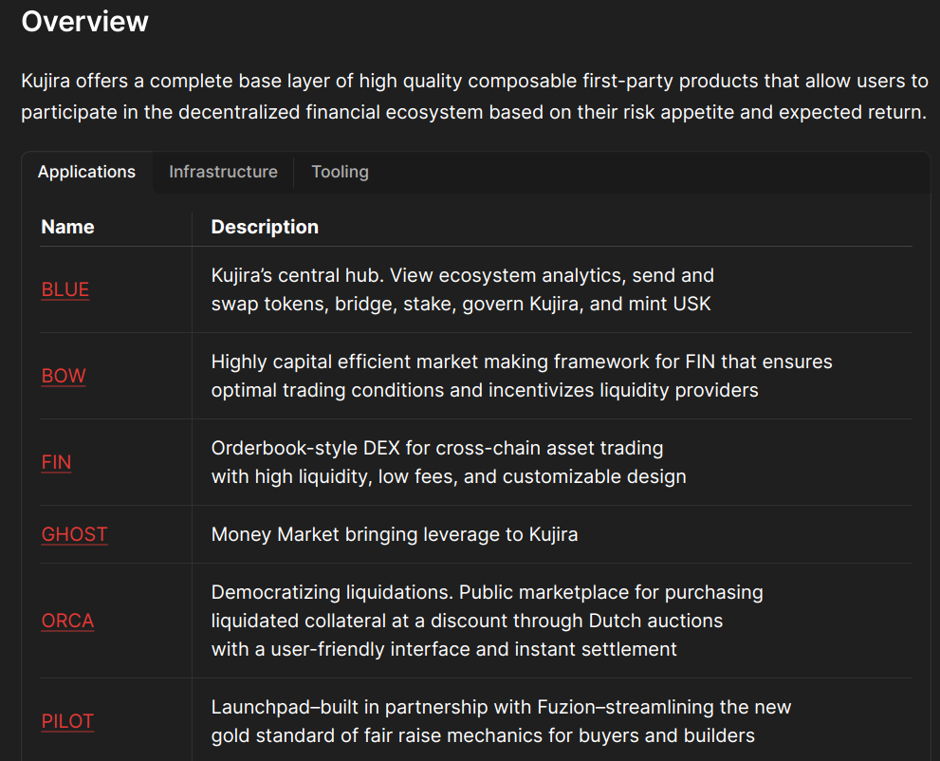Click the Name column header
940x761 pixels.
[x=67, y=227]
